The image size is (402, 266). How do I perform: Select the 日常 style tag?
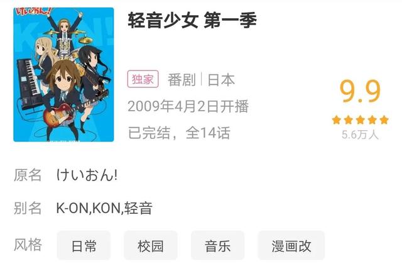pyautogui.click(x=84, y=246)
